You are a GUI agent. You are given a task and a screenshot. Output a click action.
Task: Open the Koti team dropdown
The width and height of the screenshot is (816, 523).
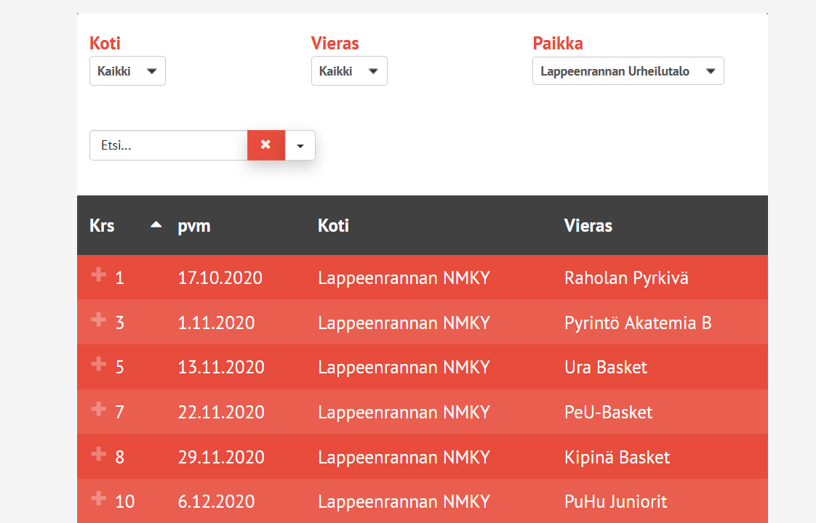coord(127,70)
